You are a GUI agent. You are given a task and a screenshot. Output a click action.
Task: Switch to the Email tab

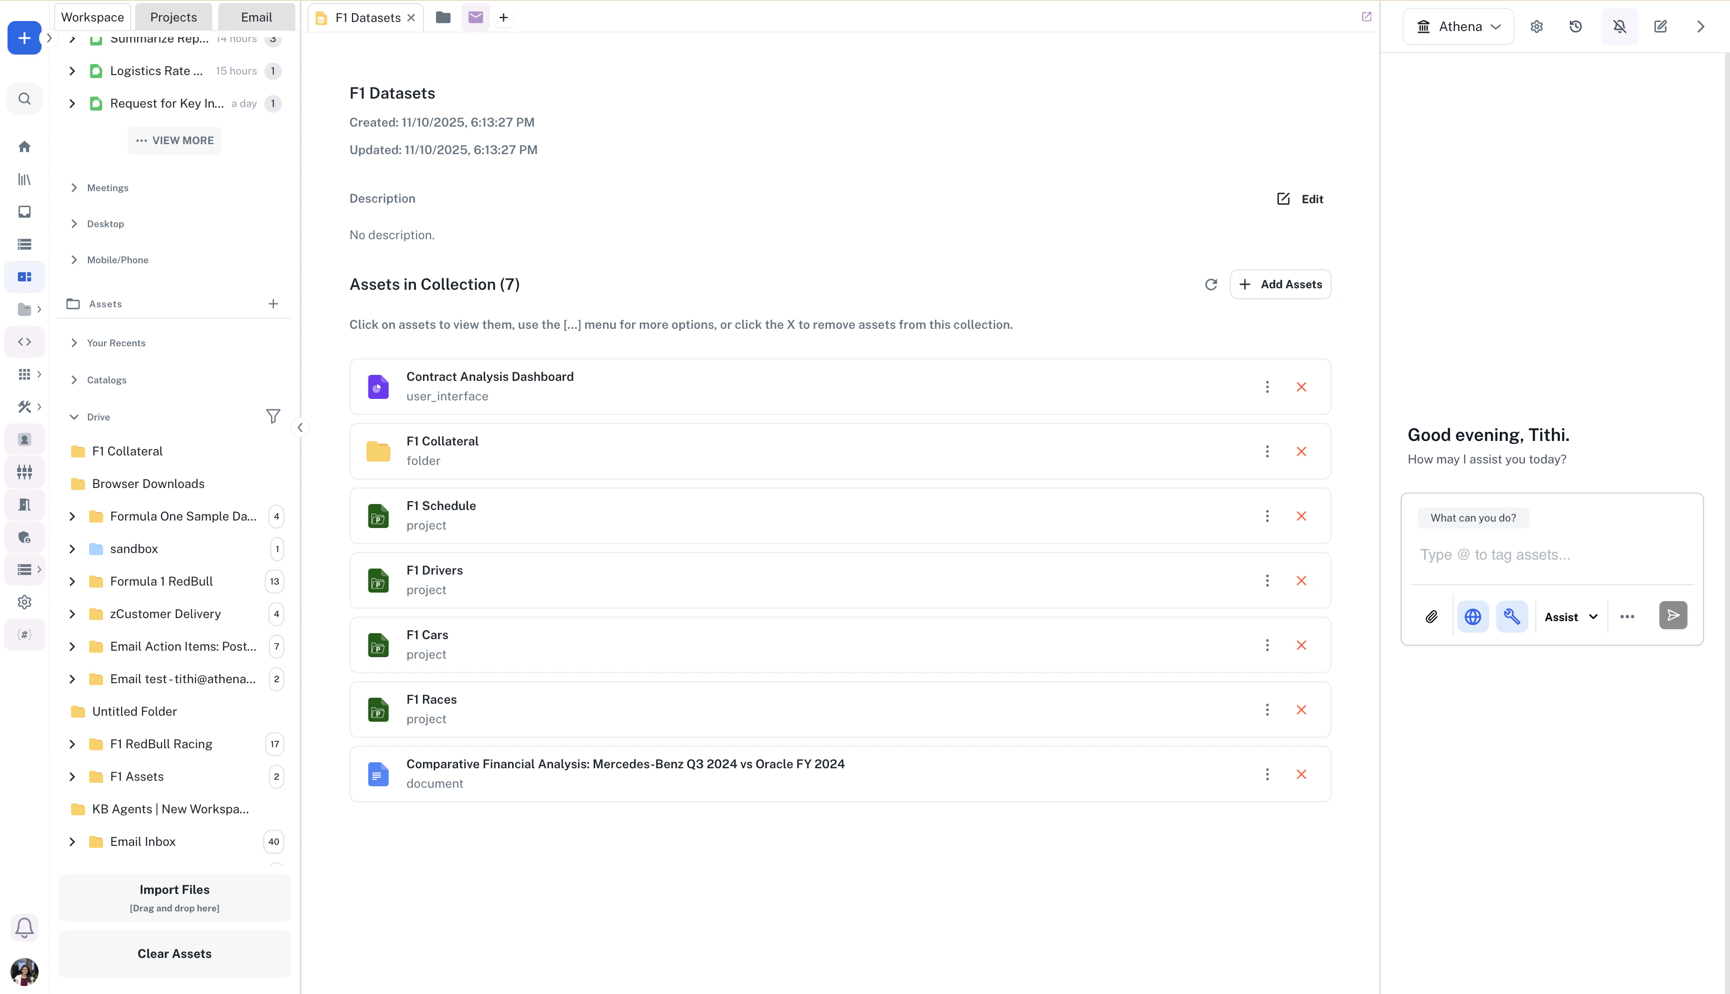pos(256,17)
